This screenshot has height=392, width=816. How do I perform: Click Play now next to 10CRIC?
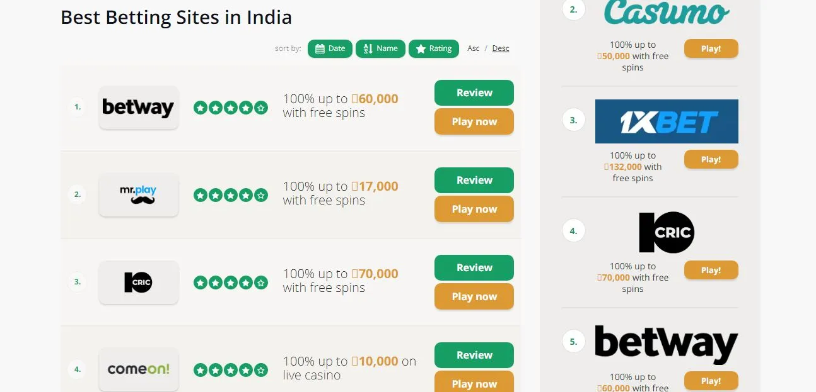pos(474,297)
